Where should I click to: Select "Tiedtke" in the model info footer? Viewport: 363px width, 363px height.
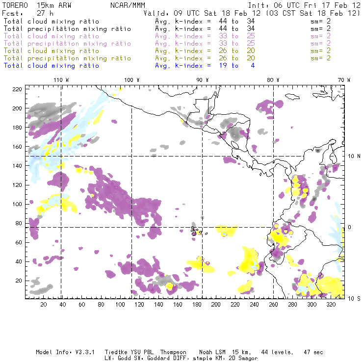pyautogui.click(x=116, y=352)
